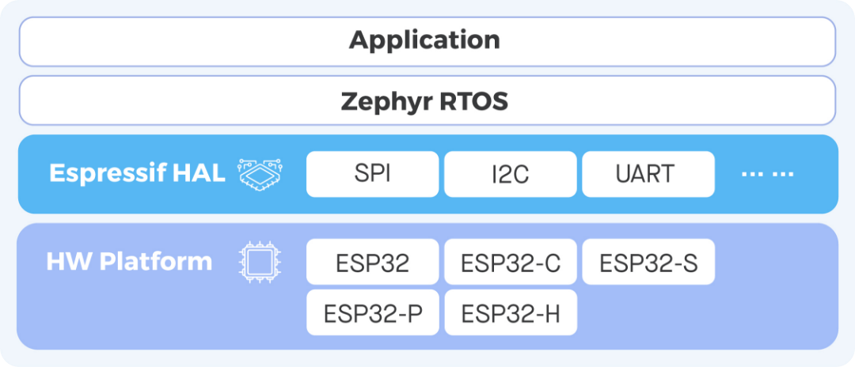Choose the I2C driver box
Viewport: 855px width, 367px height.
[x=510, y=174]
